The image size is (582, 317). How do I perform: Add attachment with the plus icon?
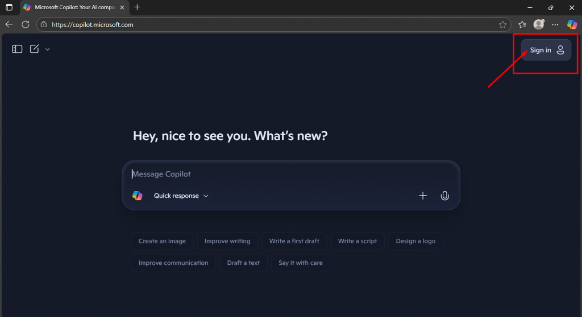423,196
